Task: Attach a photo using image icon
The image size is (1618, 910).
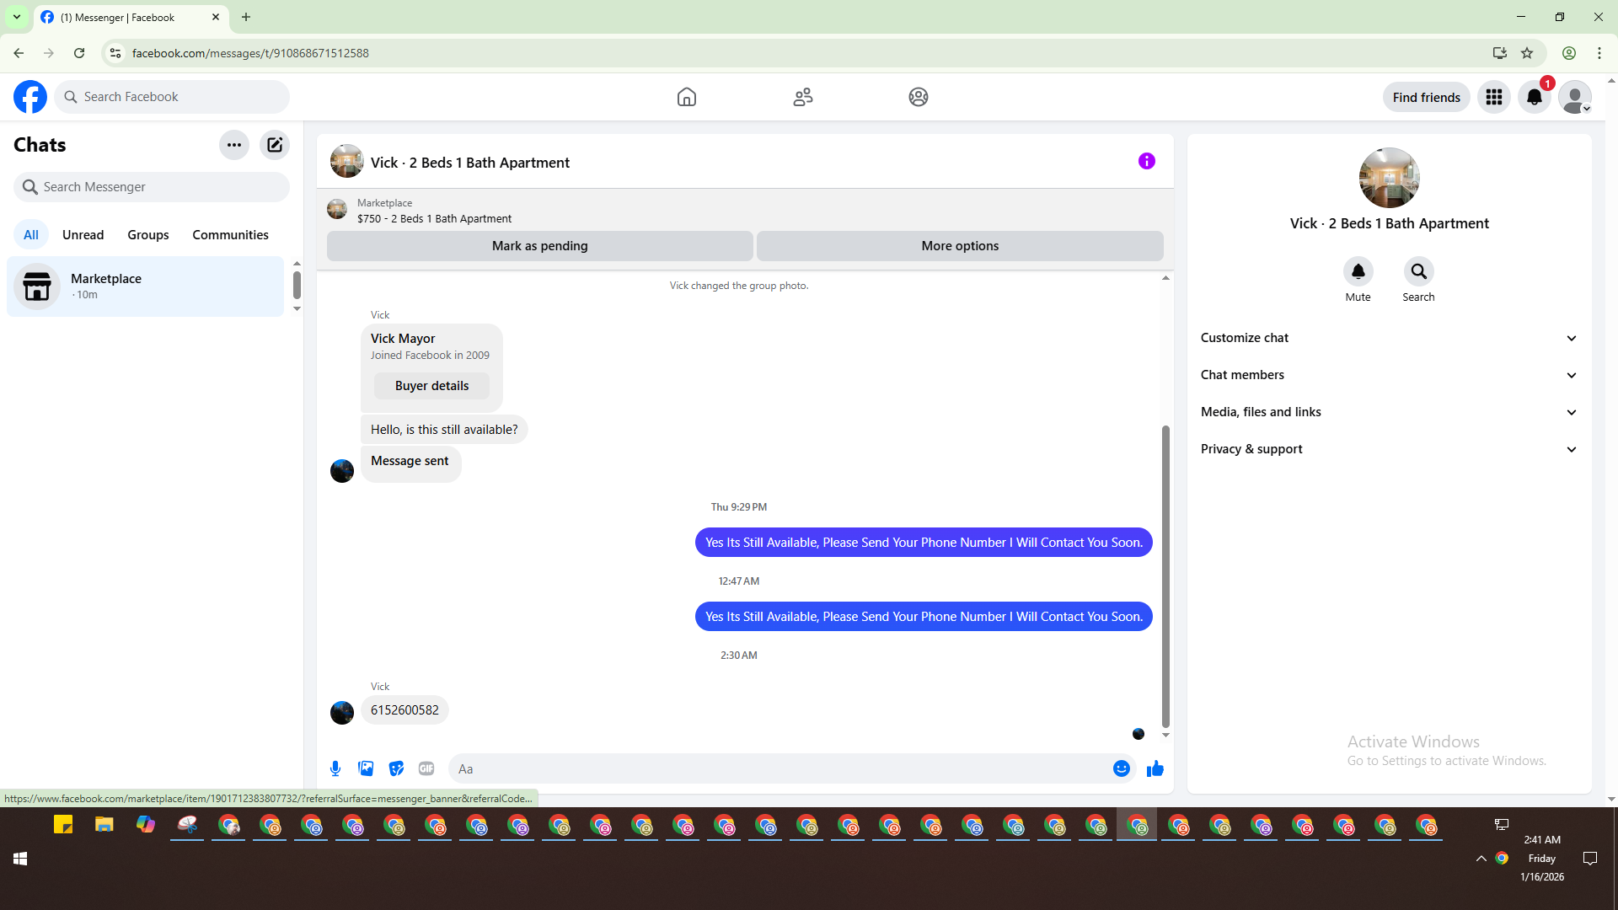Action: pos(366,768)
